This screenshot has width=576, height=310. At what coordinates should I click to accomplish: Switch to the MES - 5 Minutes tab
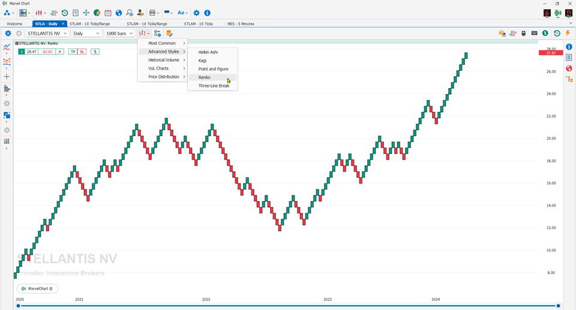pos(241,23)
